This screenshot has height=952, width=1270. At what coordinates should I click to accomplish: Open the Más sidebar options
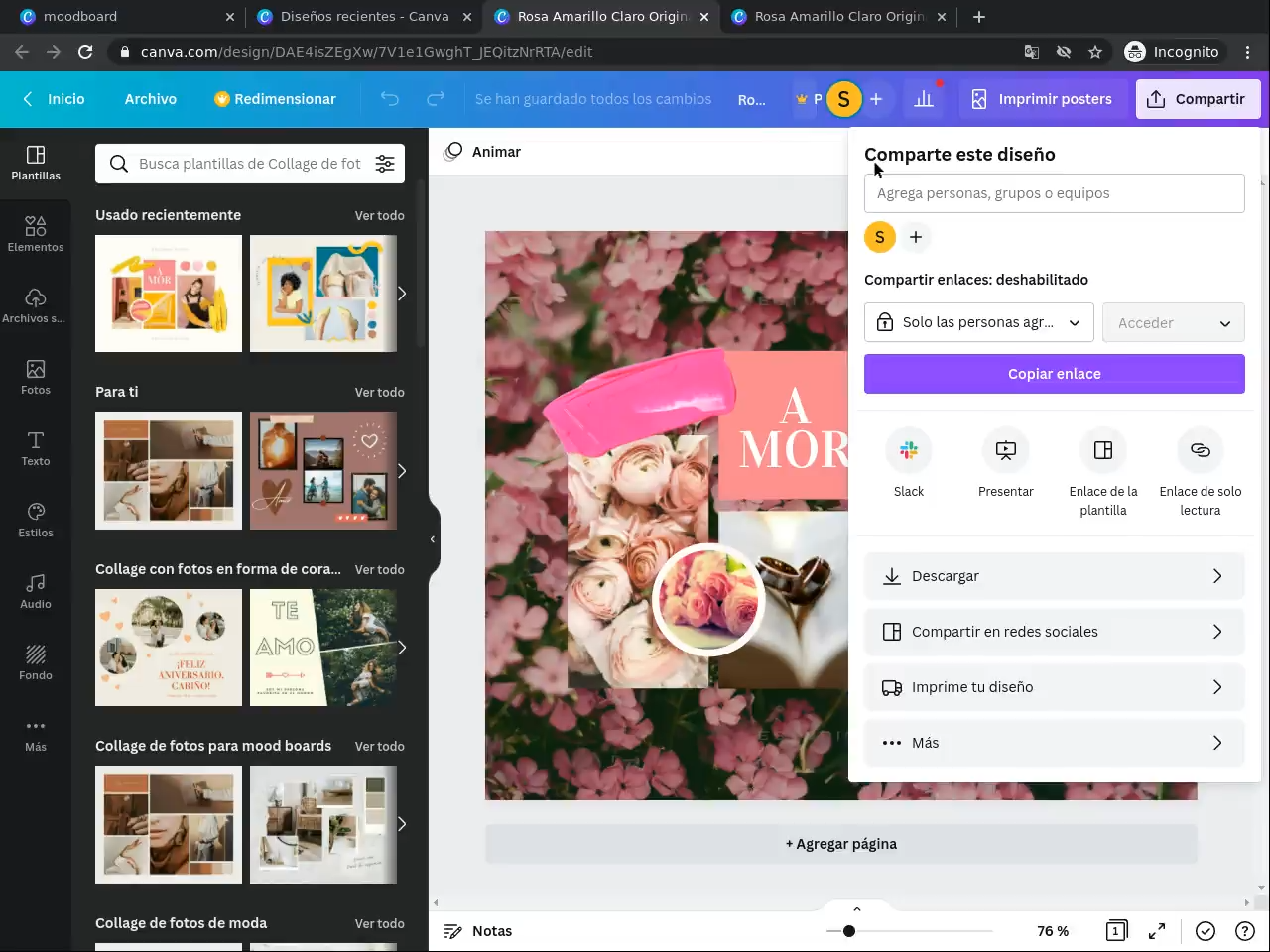[36, 734]
